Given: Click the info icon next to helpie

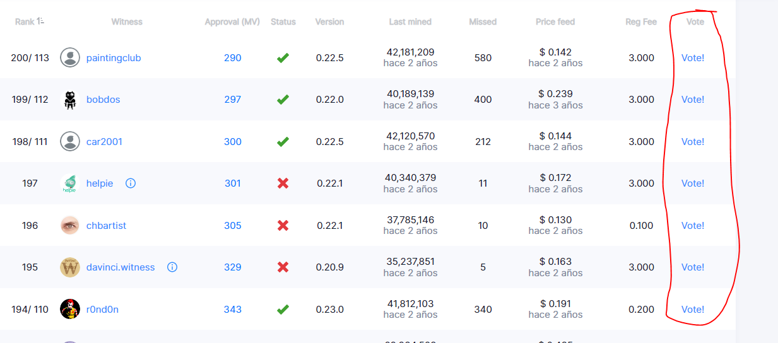Looking at the screenshot, I should 131,183.
